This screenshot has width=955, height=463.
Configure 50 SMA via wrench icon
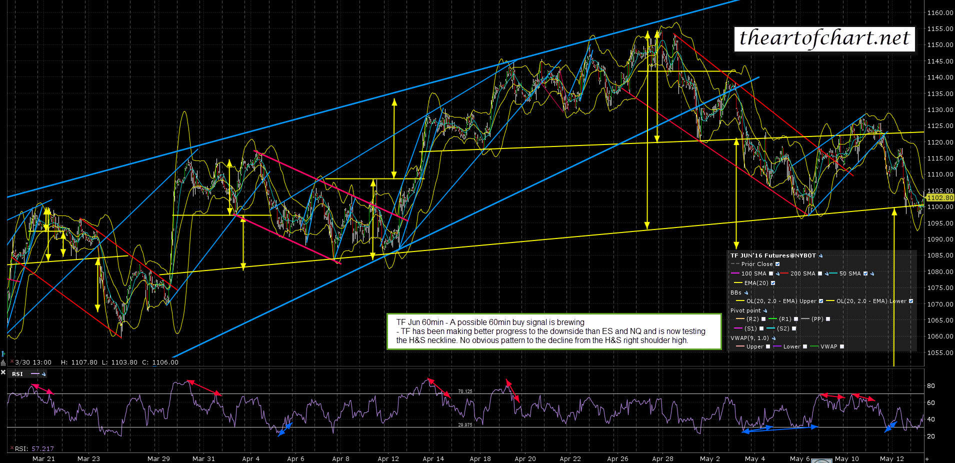tap(872, 274)
